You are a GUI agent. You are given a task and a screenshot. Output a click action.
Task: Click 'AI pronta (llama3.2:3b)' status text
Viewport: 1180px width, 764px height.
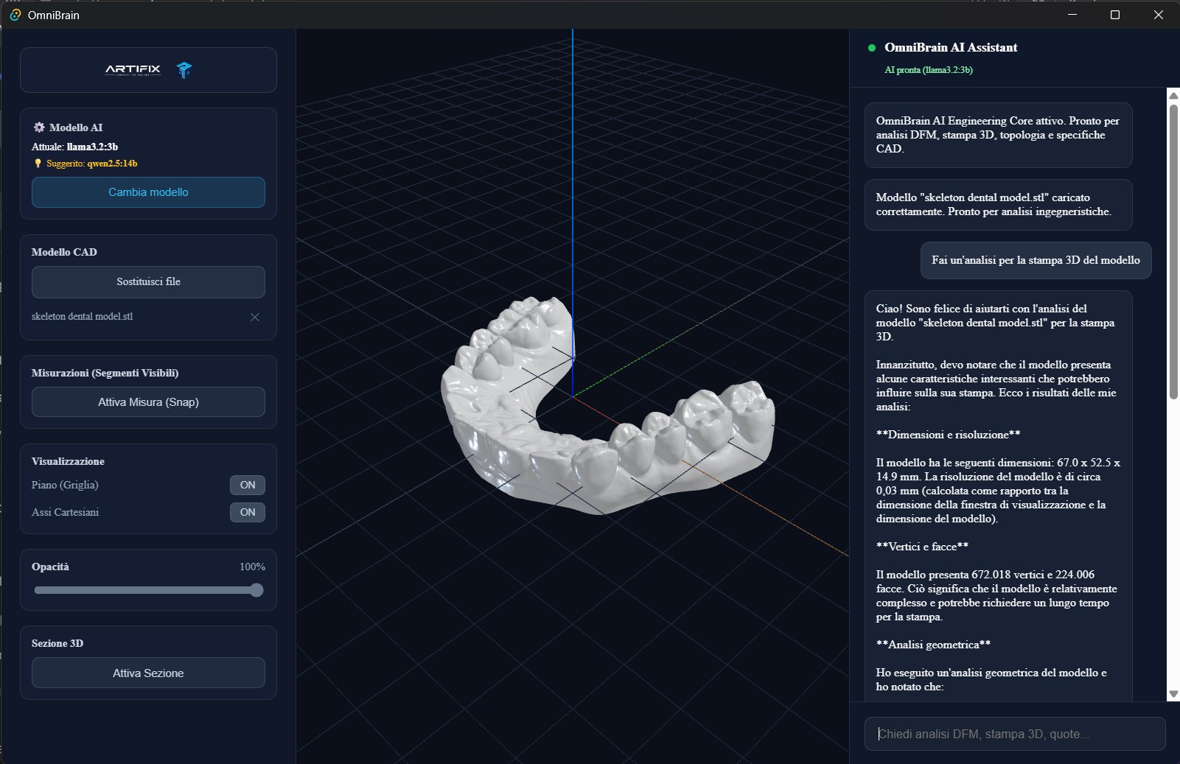tap(929, 70)
